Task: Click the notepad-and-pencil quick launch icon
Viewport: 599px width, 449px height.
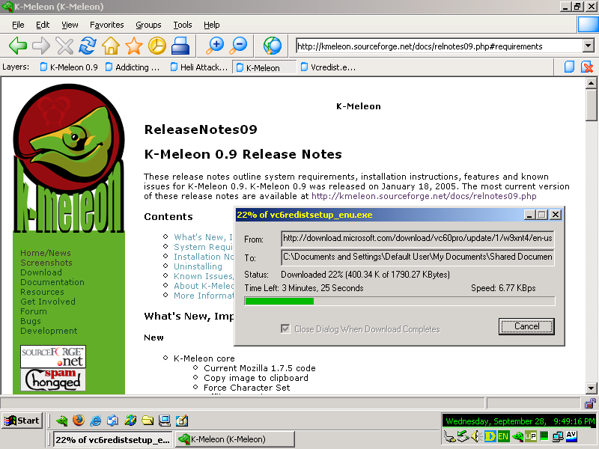Action: 182,421
